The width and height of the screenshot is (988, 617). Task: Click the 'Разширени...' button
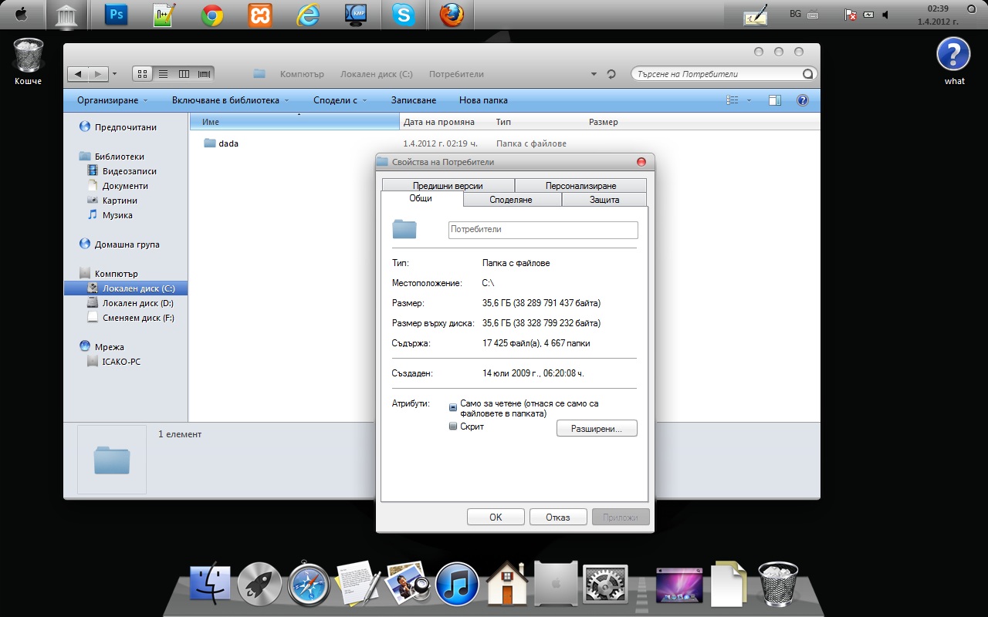597,429
